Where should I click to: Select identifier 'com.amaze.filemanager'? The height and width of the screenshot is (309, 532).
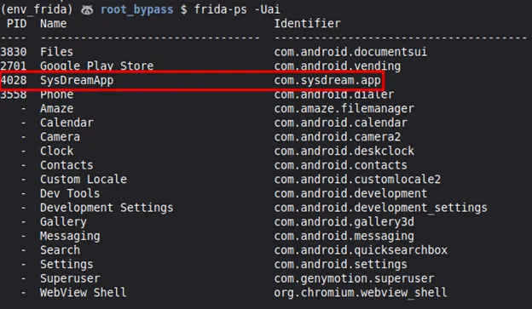click(x=344, y=108)
